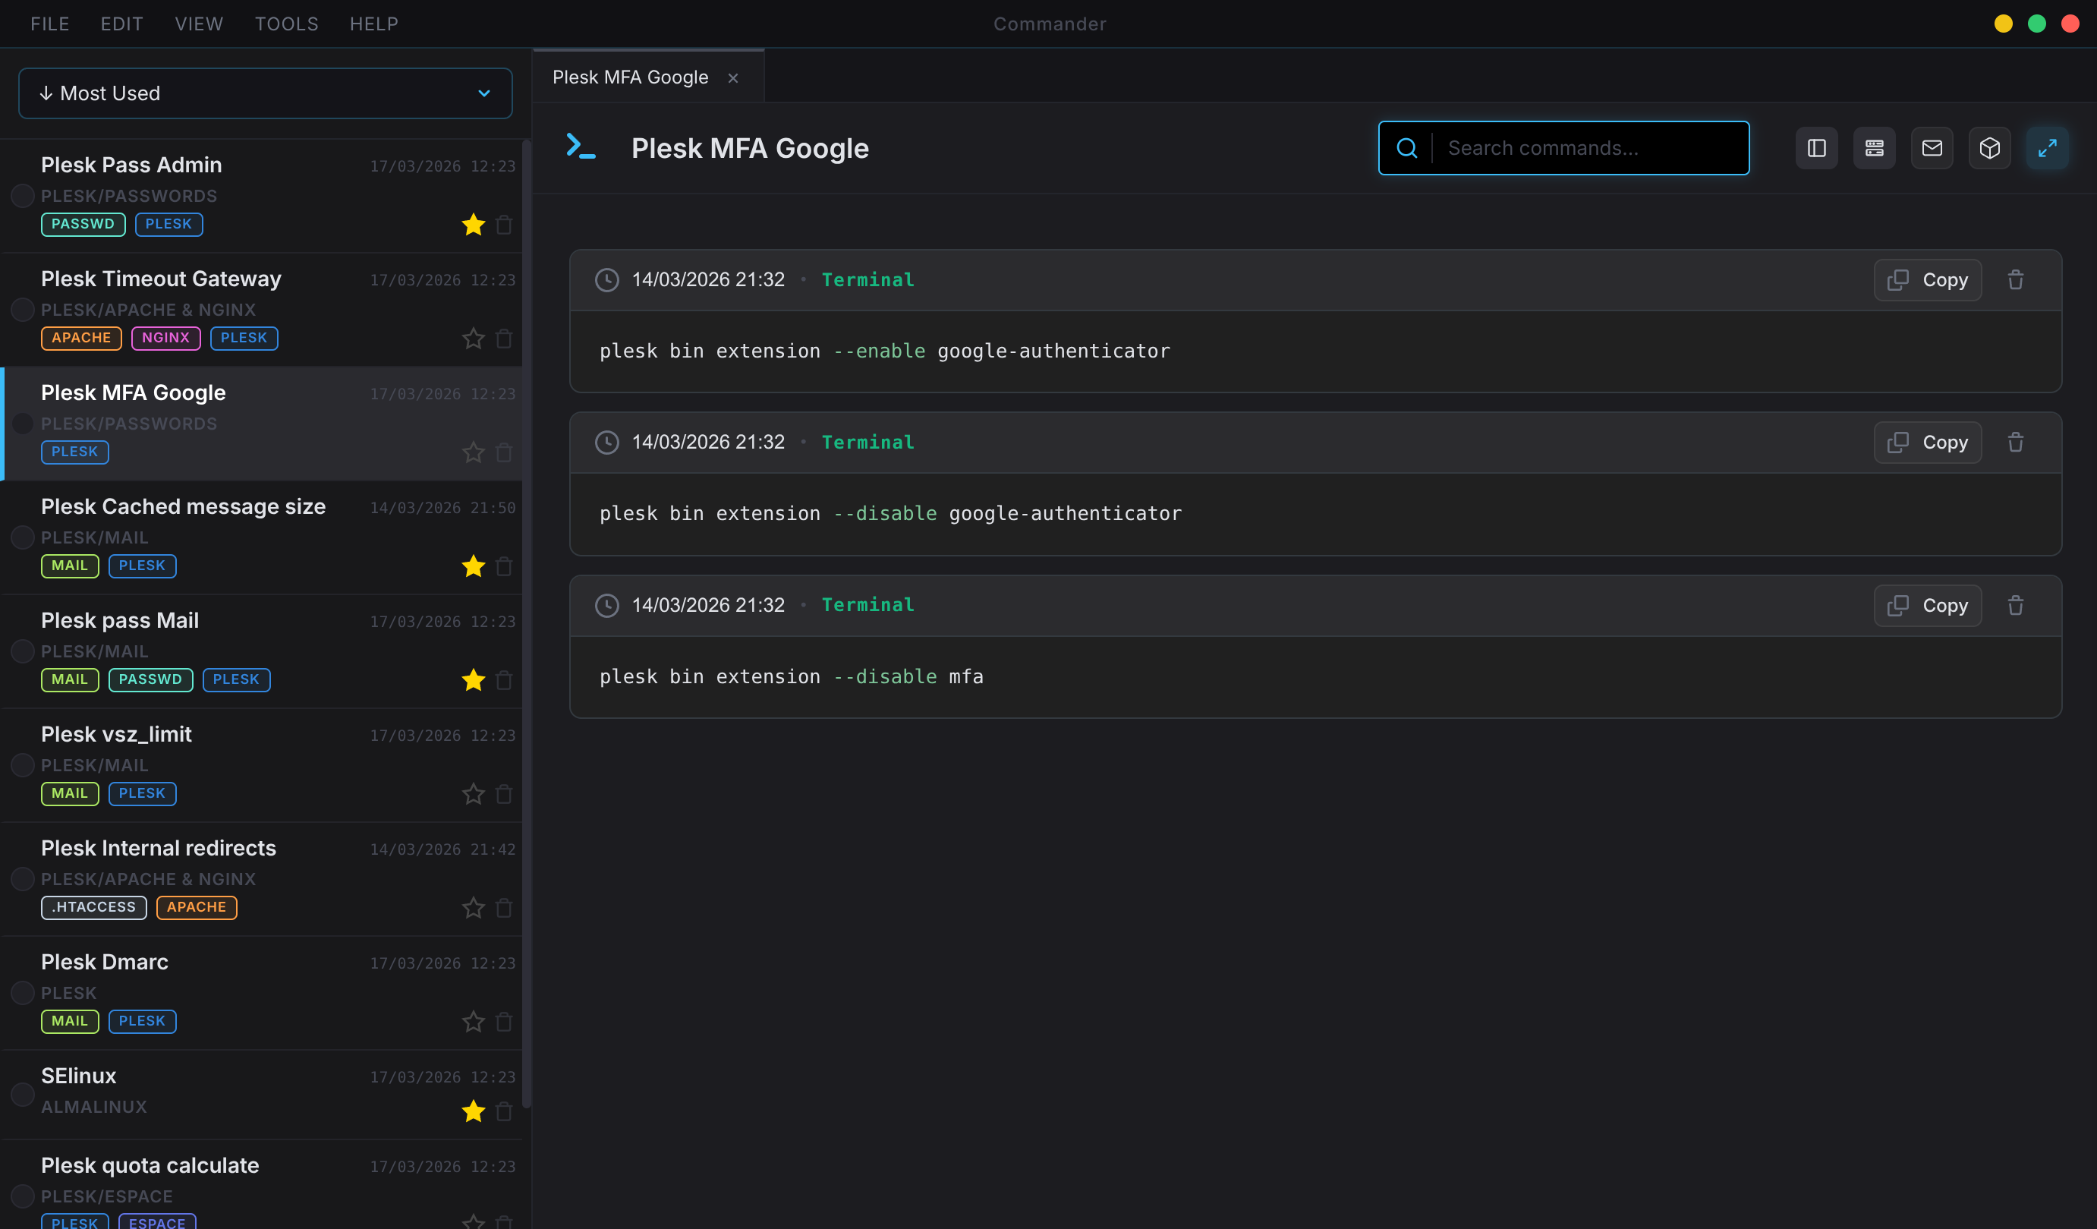2097x1229 pixels.
Task: Star the Plesk MFA Google entry
Action: pos(474,452)
